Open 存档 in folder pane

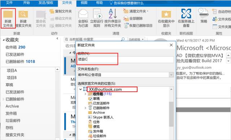(9, 128)
